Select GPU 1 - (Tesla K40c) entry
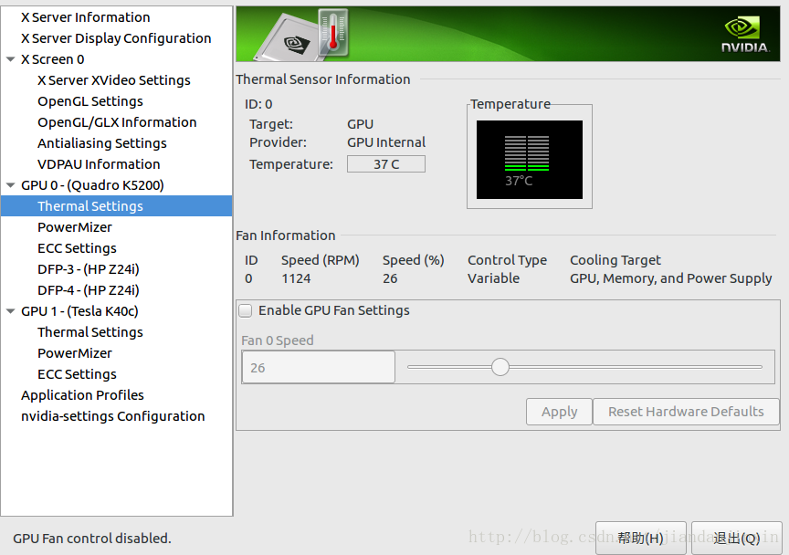Screen dimensions: 789x555 80,311
